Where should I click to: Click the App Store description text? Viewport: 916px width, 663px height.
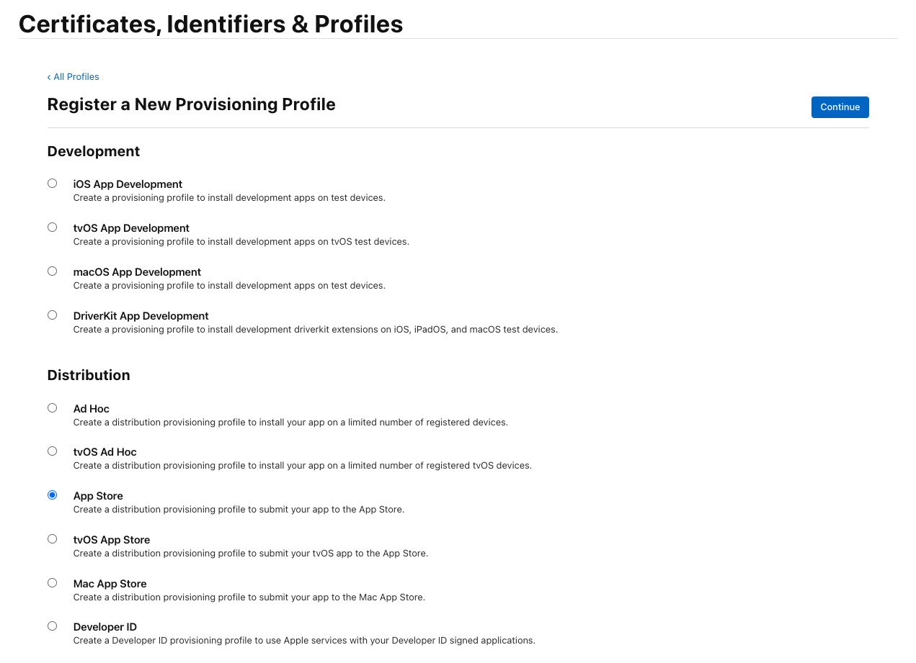(x=239, y=509)
